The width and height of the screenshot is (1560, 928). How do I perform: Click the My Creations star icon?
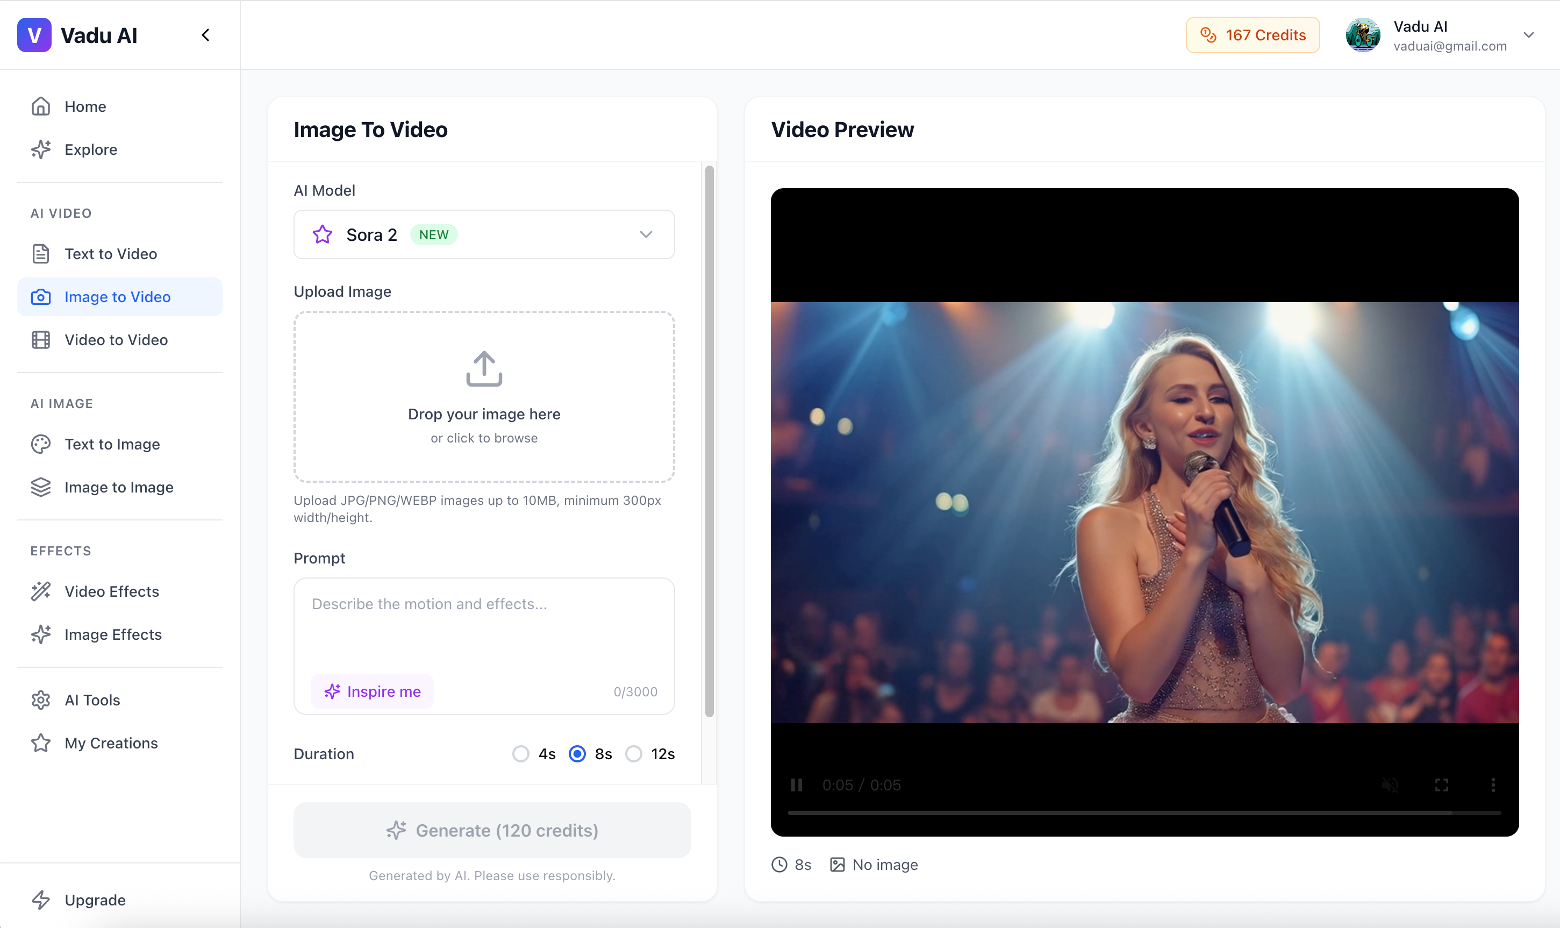tap(40, 743)
